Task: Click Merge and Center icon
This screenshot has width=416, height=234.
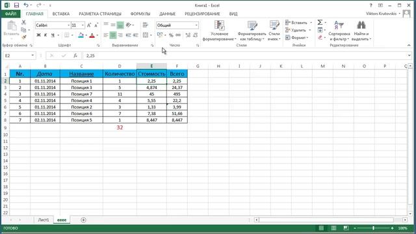Action: coord(146,35)
